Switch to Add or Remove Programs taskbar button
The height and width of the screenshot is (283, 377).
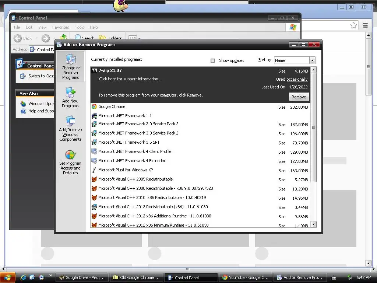coord(300,277)
